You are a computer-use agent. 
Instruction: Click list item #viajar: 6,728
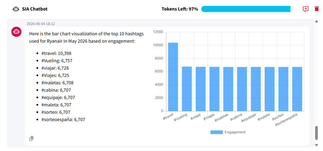tap(55, 68)
